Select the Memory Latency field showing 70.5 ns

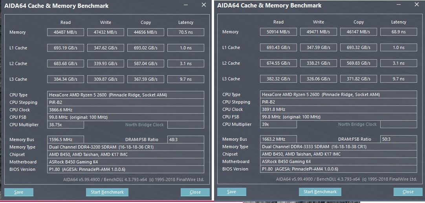(185, 32)
